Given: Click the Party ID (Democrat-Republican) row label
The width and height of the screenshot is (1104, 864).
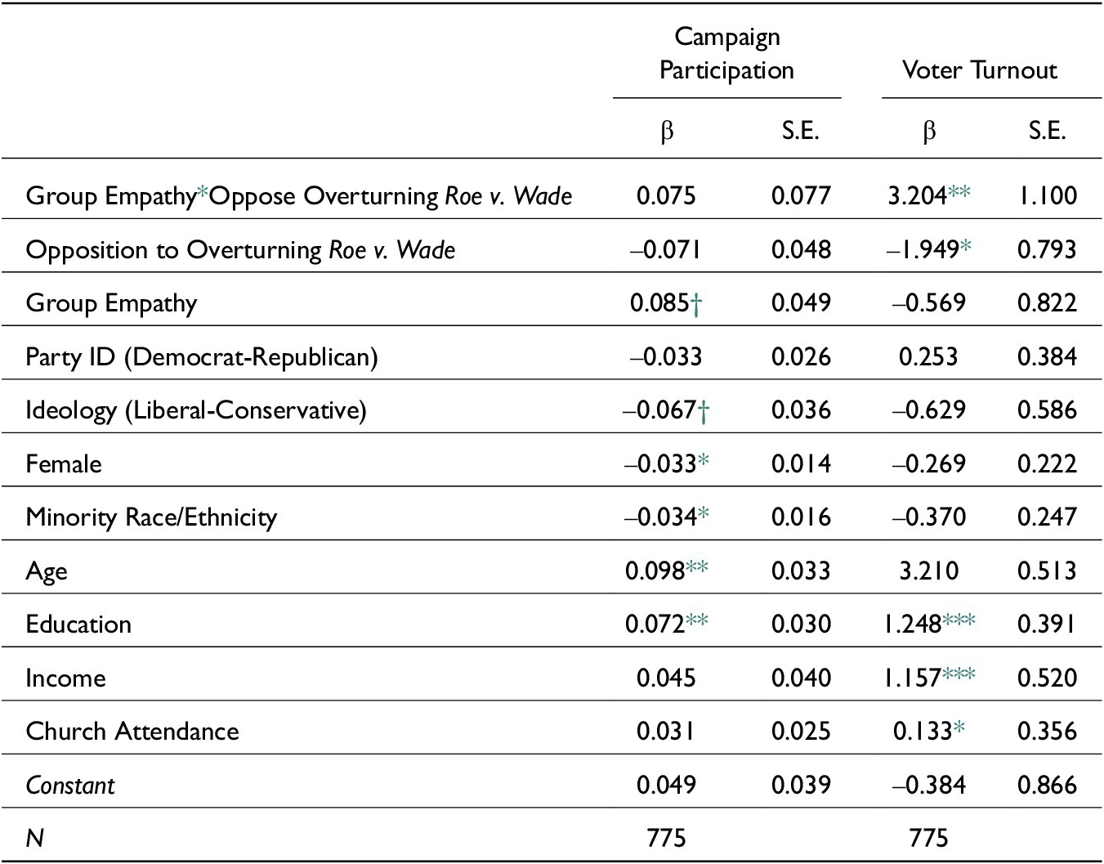Looking at the screenshot, I should click(202, 357).
